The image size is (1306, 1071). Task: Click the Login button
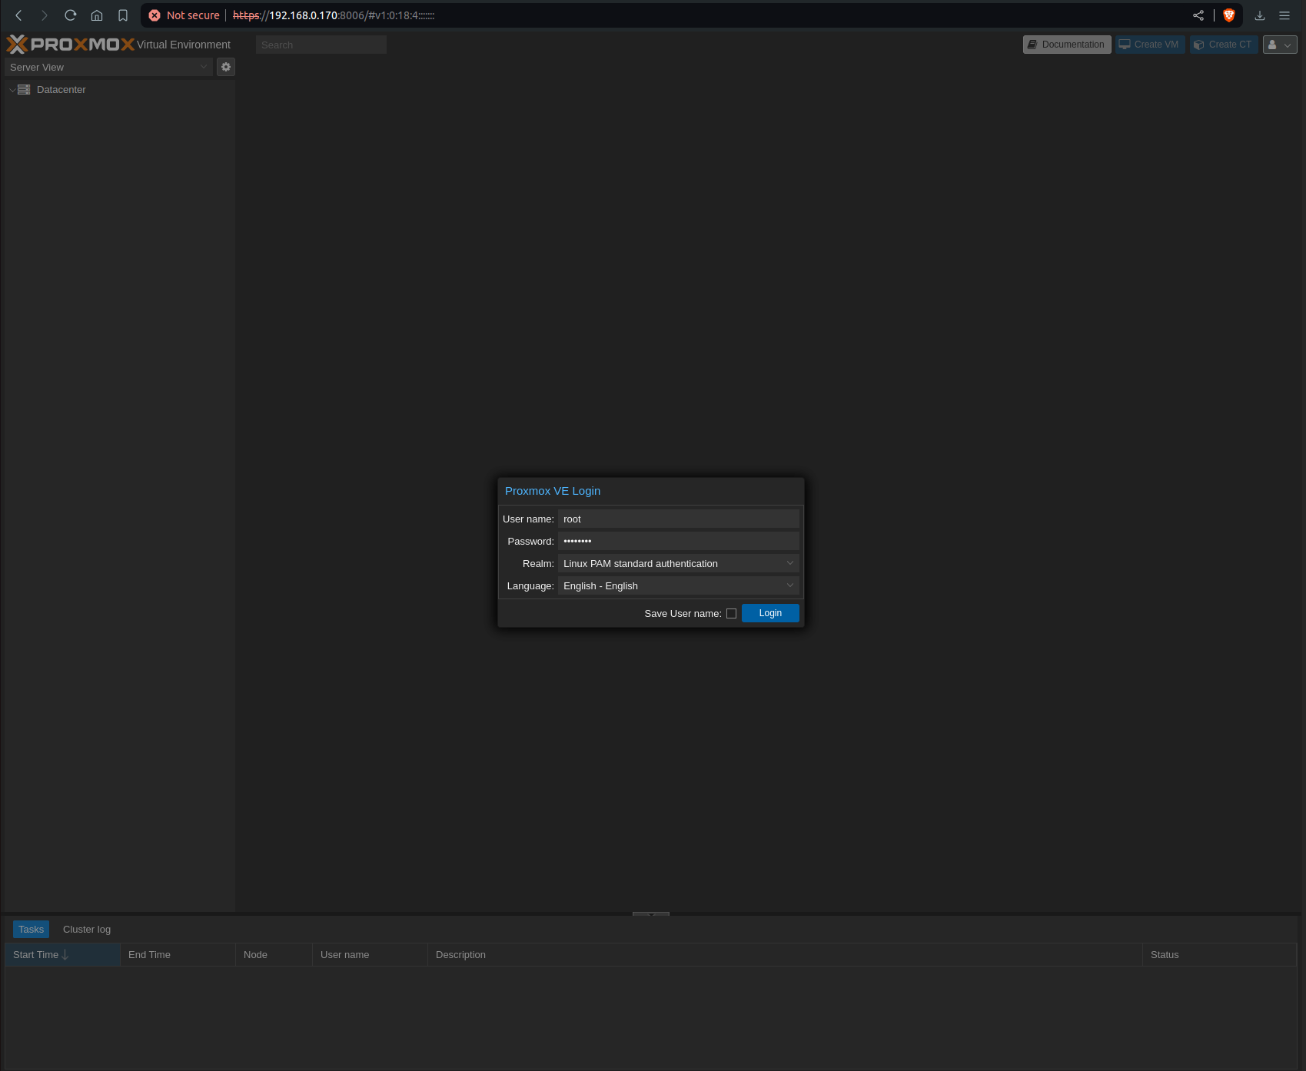[x=770, y=613]
